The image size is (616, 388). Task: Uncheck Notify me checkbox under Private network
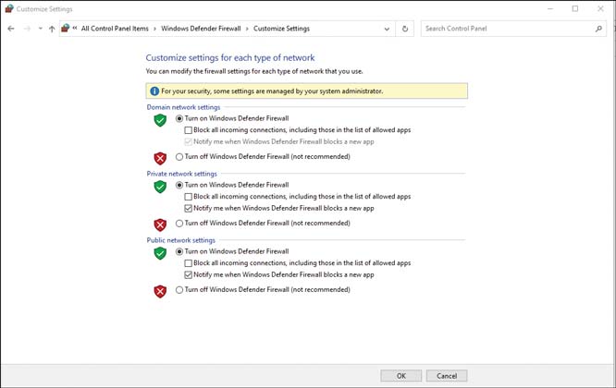(188, 209)
